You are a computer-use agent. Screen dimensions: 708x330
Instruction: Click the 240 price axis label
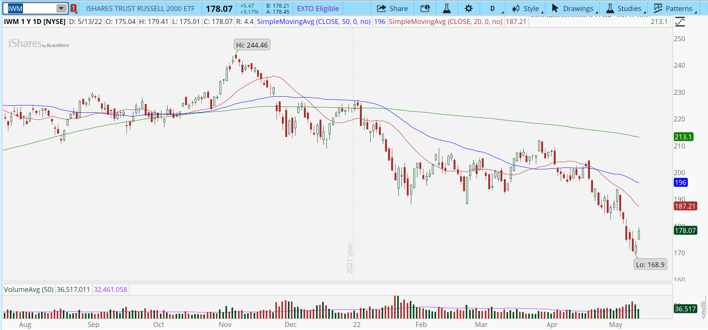[x=679, y=65]
